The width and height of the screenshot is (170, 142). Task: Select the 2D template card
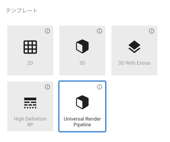30,51
